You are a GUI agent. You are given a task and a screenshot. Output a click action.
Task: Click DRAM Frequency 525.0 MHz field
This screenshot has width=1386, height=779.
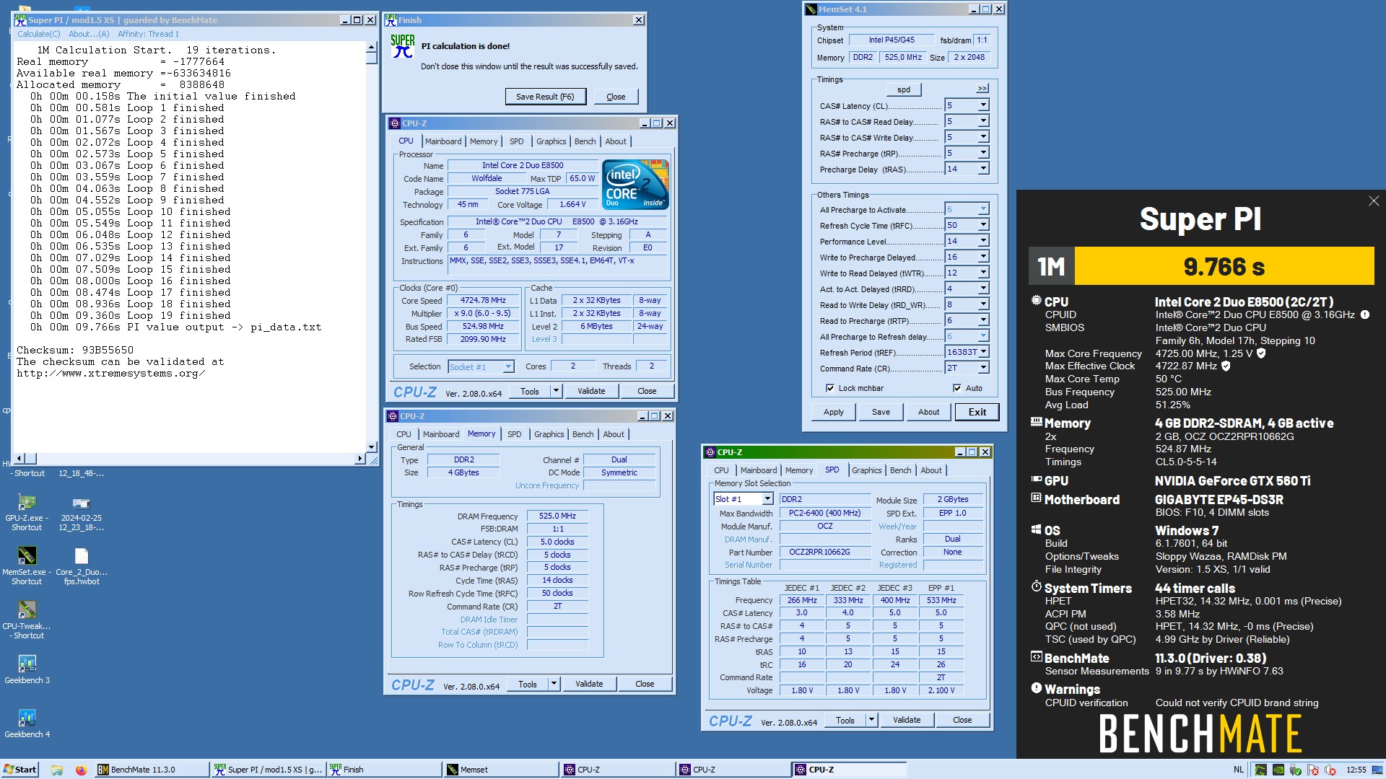pyautogui.click(x=557, y=516)
